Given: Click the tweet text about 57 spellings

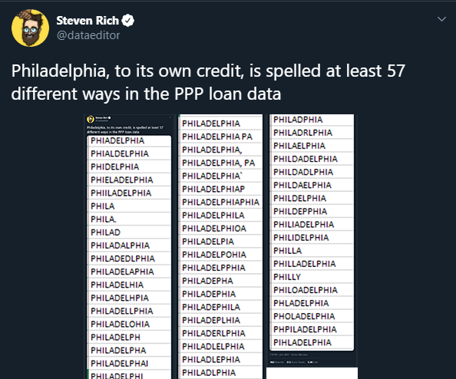Looking at the screenshot, I should (208, 82).
